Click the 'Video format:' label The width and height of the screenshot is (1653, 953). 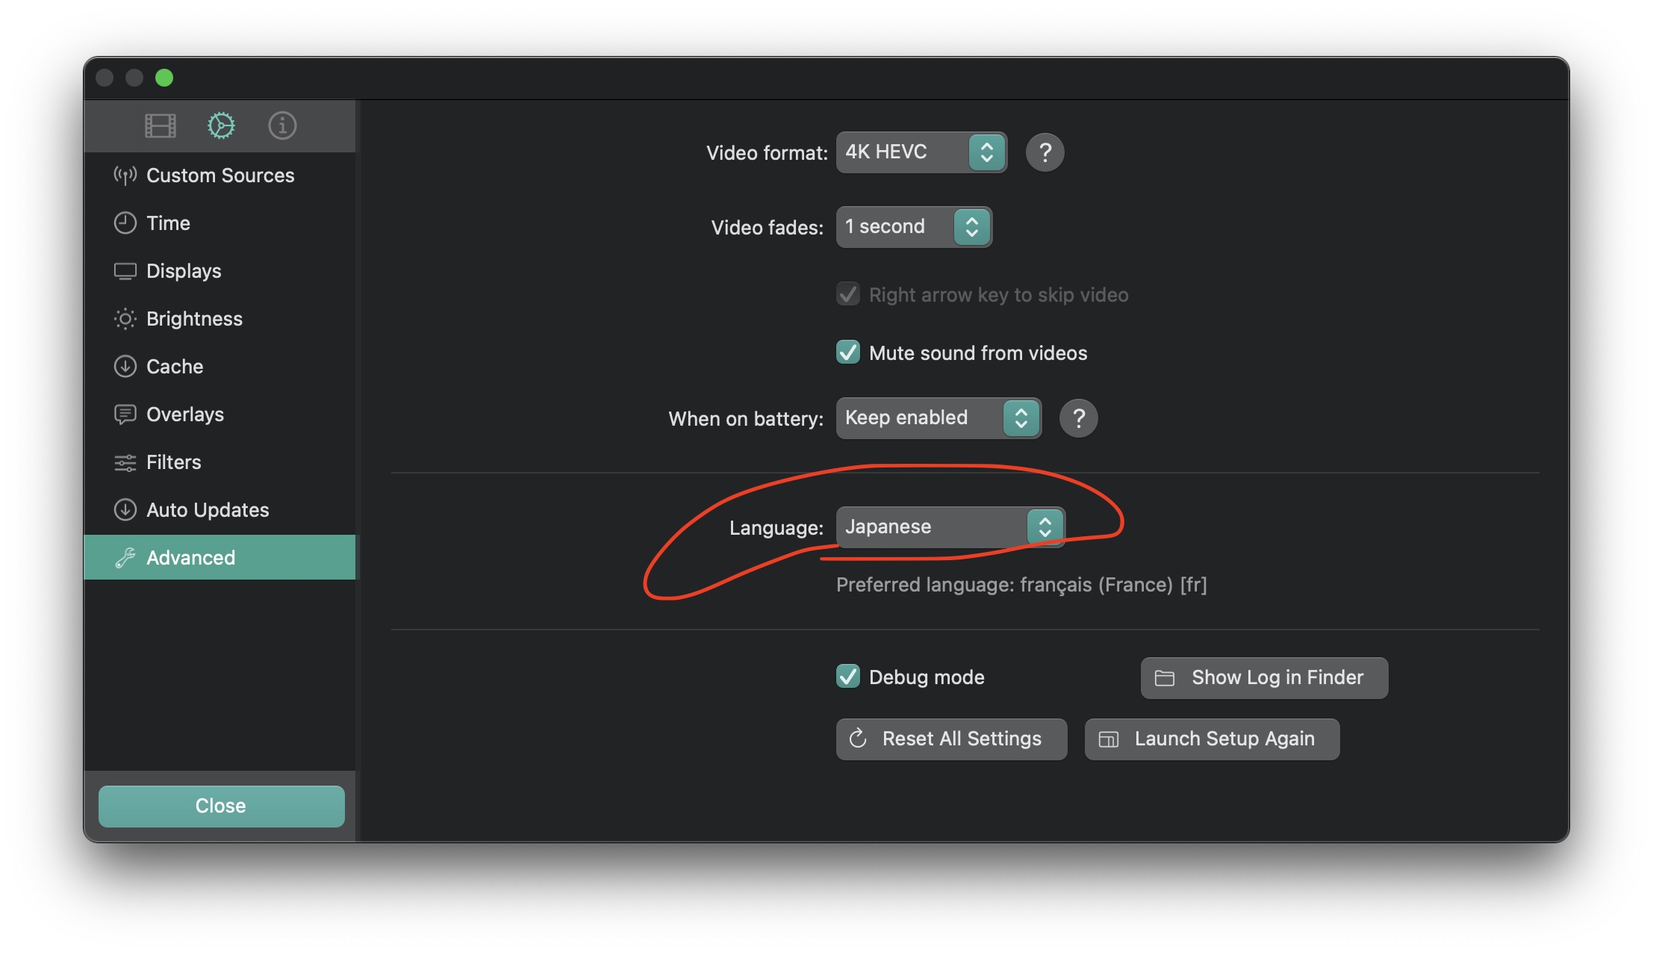pos(767,153)
